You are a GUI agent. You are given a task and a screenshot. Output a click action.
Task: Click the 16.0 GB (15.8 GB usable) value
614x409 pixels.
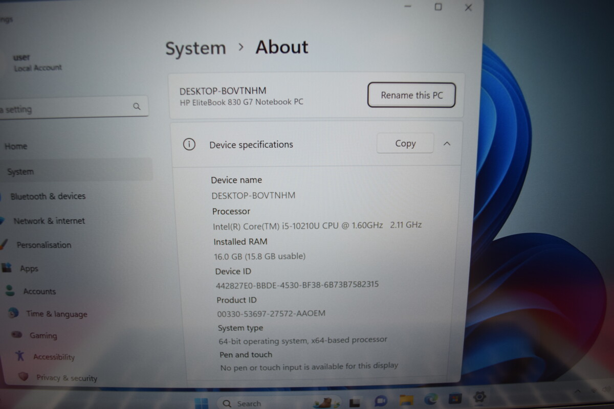[x=259, y=256]
